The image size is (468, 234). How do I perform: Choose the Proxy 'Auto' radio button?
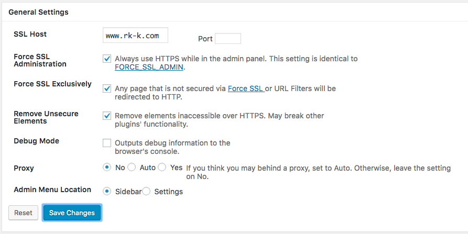coord(132,167)
